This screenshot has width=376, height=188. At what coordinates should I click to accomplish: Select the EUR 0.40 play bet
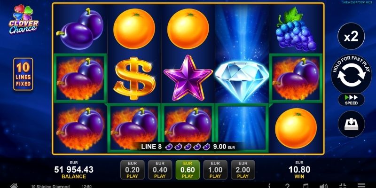(x=160, y=170)
